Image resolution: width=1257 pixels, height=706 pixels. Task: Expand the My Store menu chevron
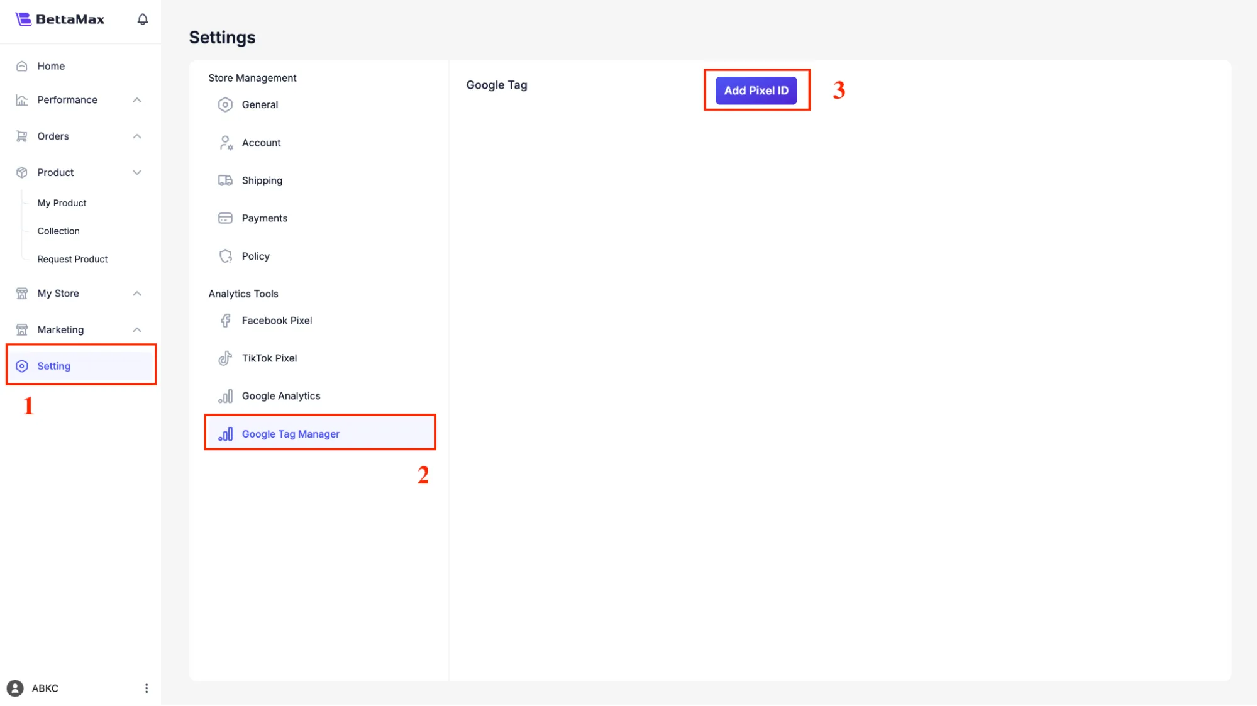[137, 294]
